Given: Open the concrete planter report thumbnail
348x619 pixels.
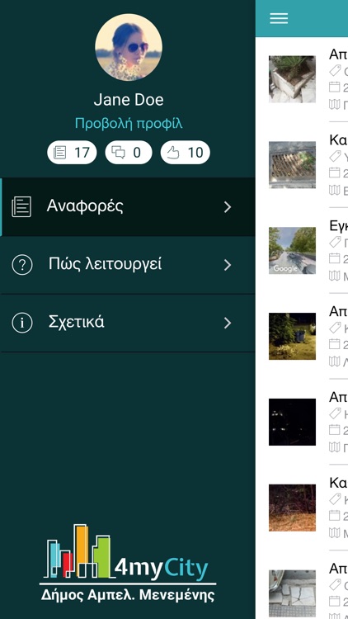Looking at the screenshot, I should (x=292, y=79).
